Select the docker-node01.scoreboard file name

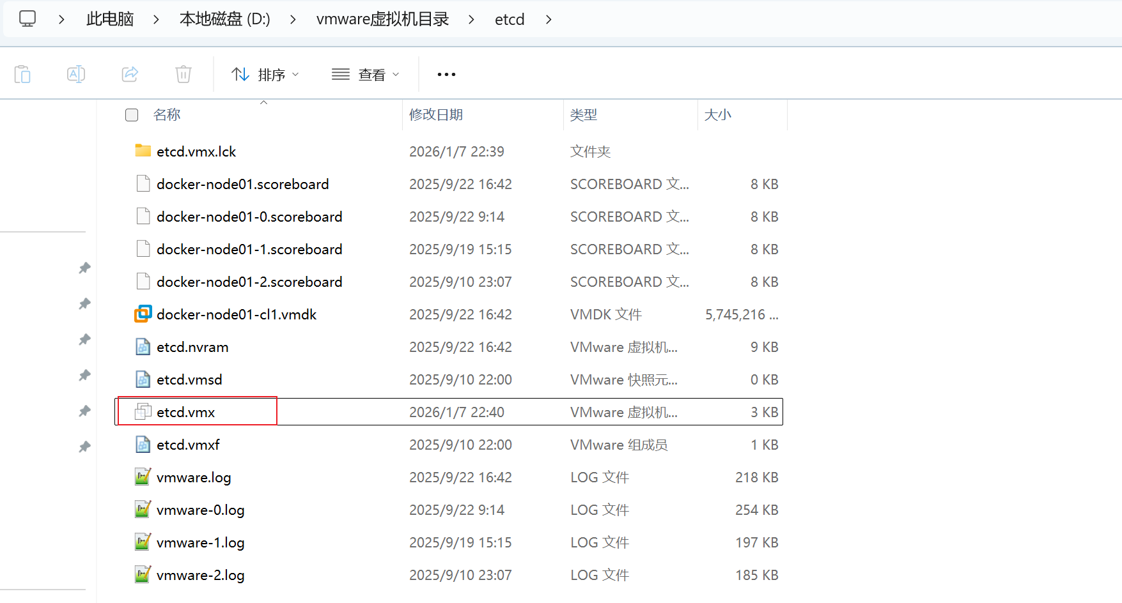[243, 184]
